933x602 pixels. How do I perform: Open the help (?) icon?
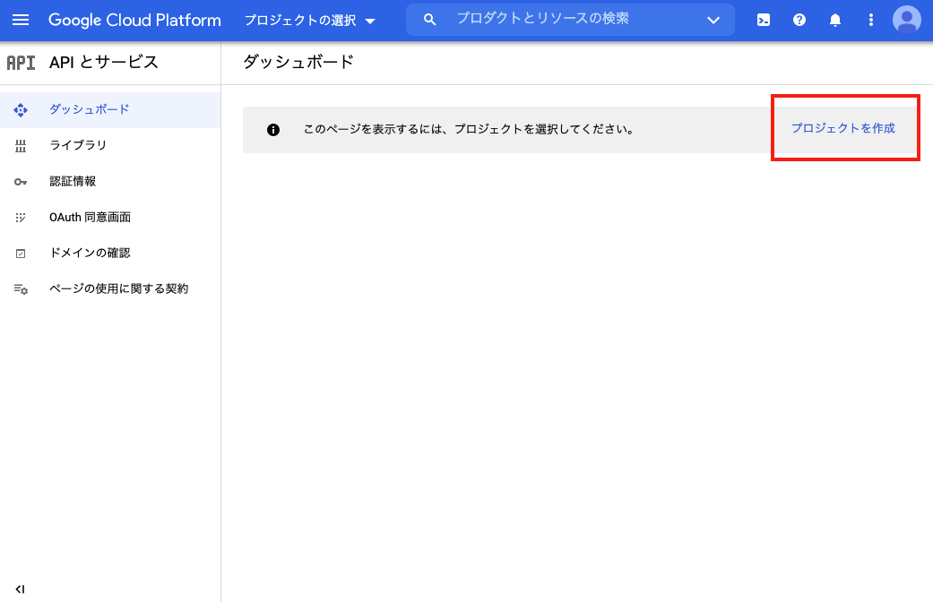799,19
